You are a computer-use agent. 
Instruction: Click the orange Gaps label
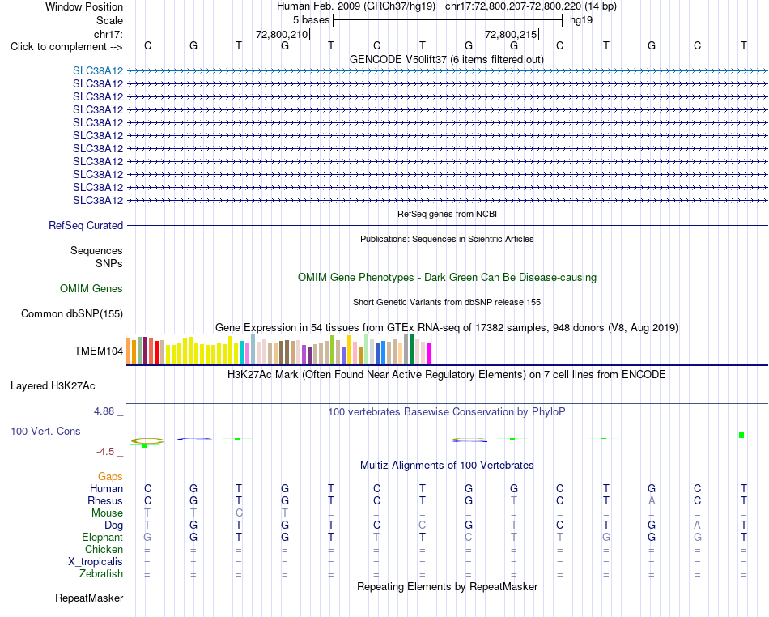point(110,477)
